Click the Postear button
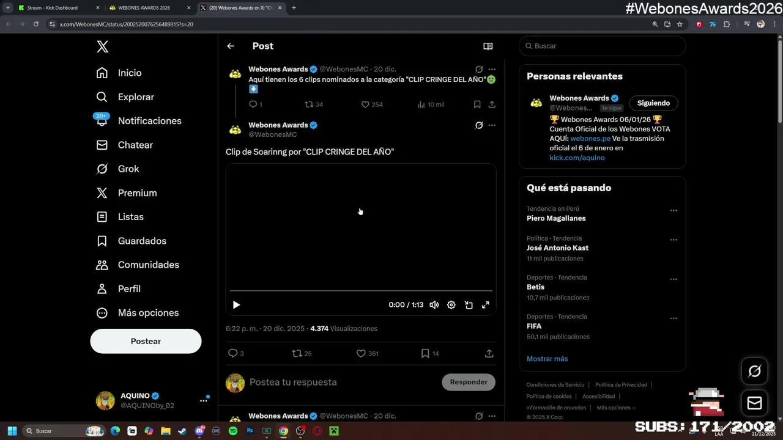 (146, 341)
